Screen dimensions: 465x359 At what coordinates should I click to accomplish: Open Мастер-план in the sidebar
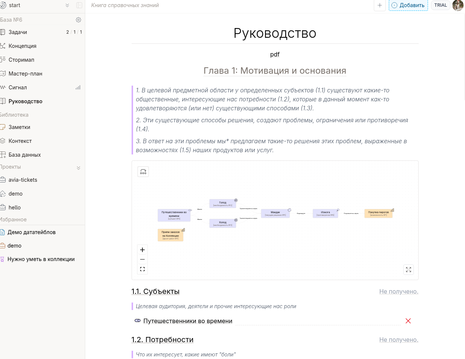pos(25,74)
